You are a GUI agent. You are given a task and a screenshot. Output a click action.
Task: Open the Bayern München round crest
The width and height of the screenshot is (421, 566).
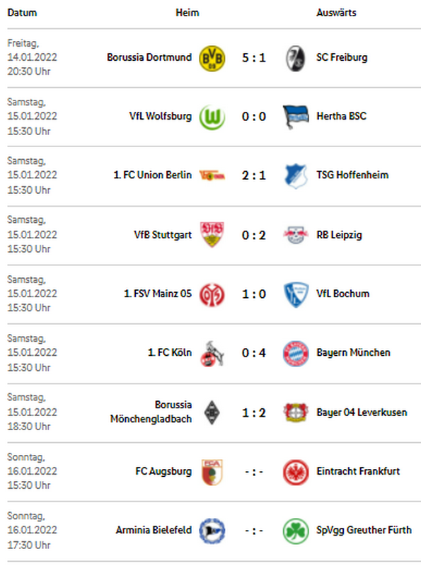[x=296, y=353]
